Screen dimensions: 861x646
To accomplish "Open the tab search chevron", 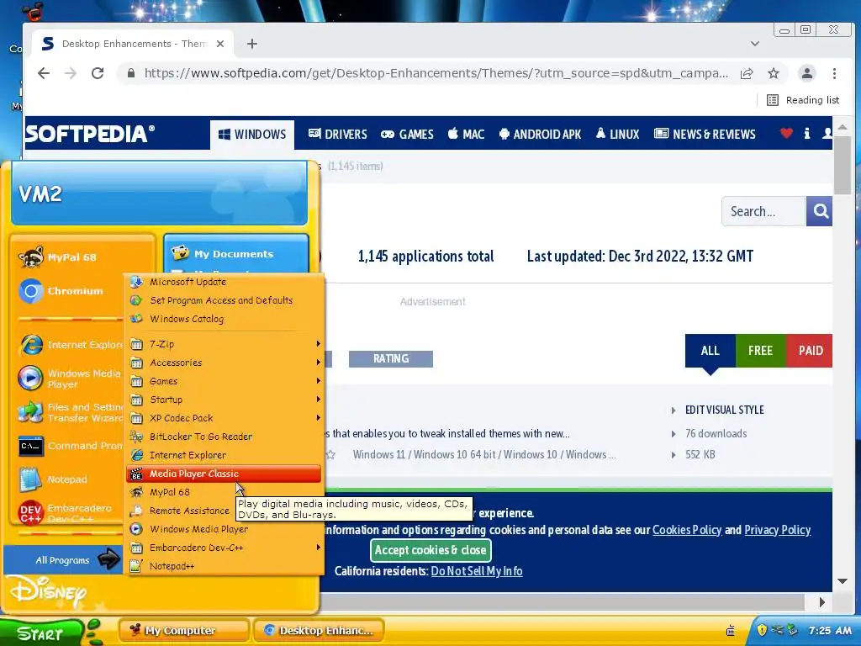I will (x=755, y=44).
